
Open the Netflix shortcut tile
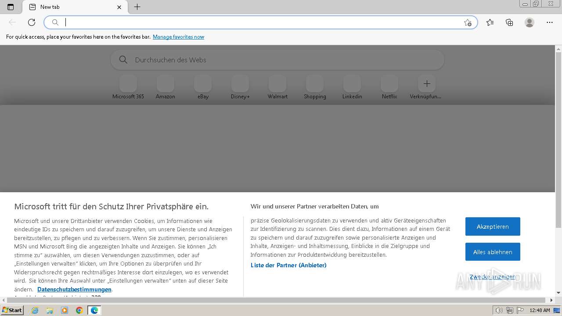coord(389,87)
